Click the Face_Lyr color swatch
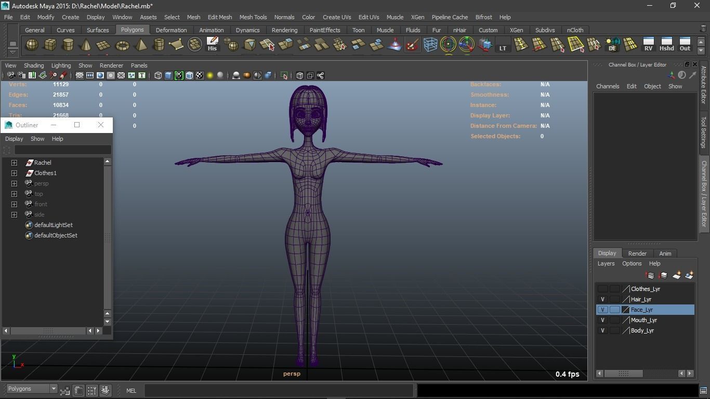This screenshot has width=710, height=399. (x=626, y=310)
